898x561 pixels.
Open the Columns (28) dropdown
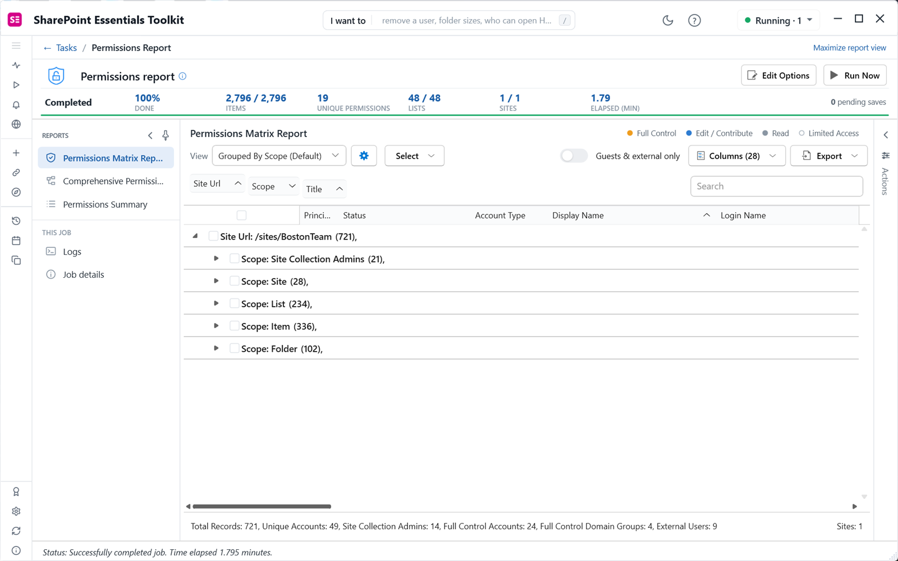[736, 156]
